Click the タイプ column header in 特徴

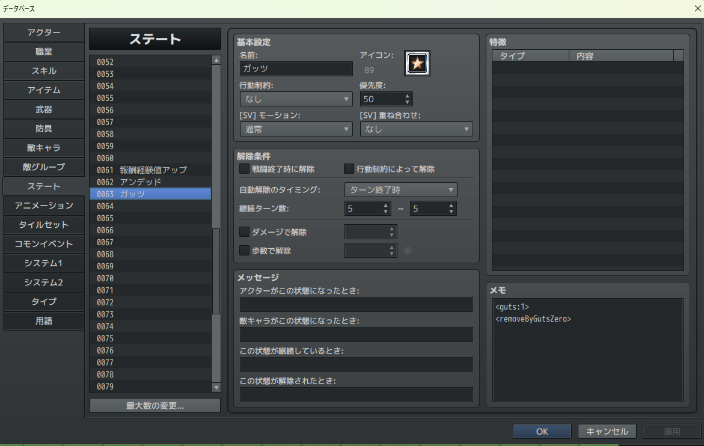[531, 56]
